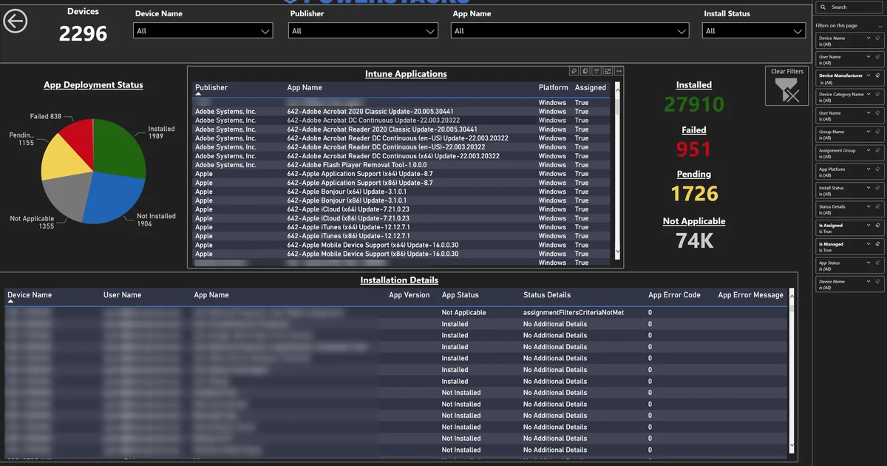Clear the App Platform filter eraser icon
Viewport: 887px width, 466px height.
point(877,169)
